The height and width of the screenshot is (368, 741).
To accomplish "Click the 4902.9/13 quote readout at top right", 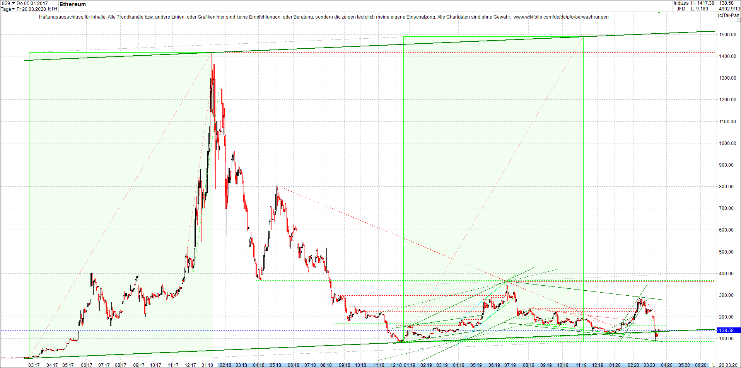I will point(729,8).
